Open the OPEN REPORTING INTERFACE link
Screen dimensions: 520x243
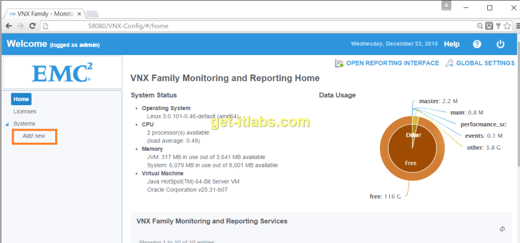[392, 63]
